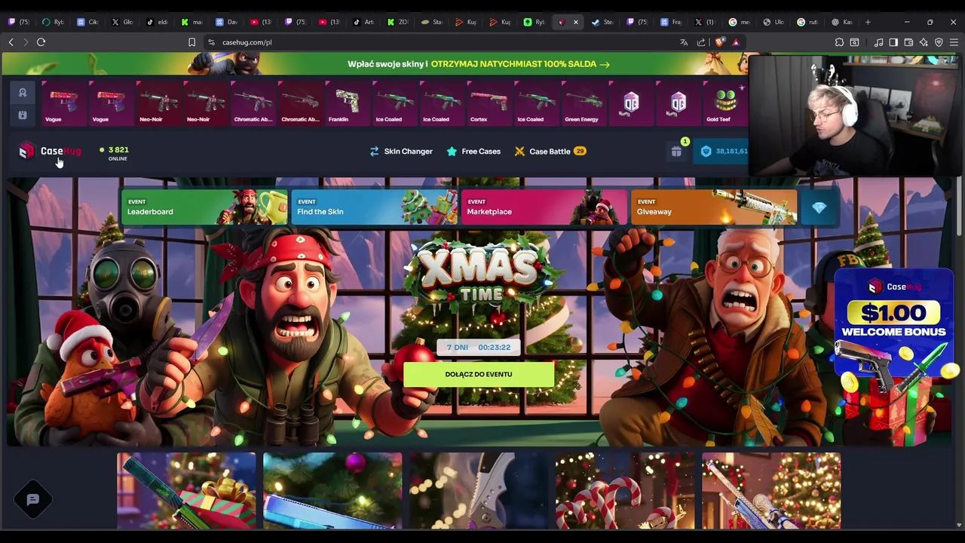Switch to the Steam browser tab
Screen dimensions: 965x543
tap(603, 22)
